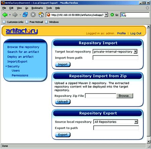The image size is (151, 149).
Task: Click the Forward arrow icon
Action: (x=15, y=15)
